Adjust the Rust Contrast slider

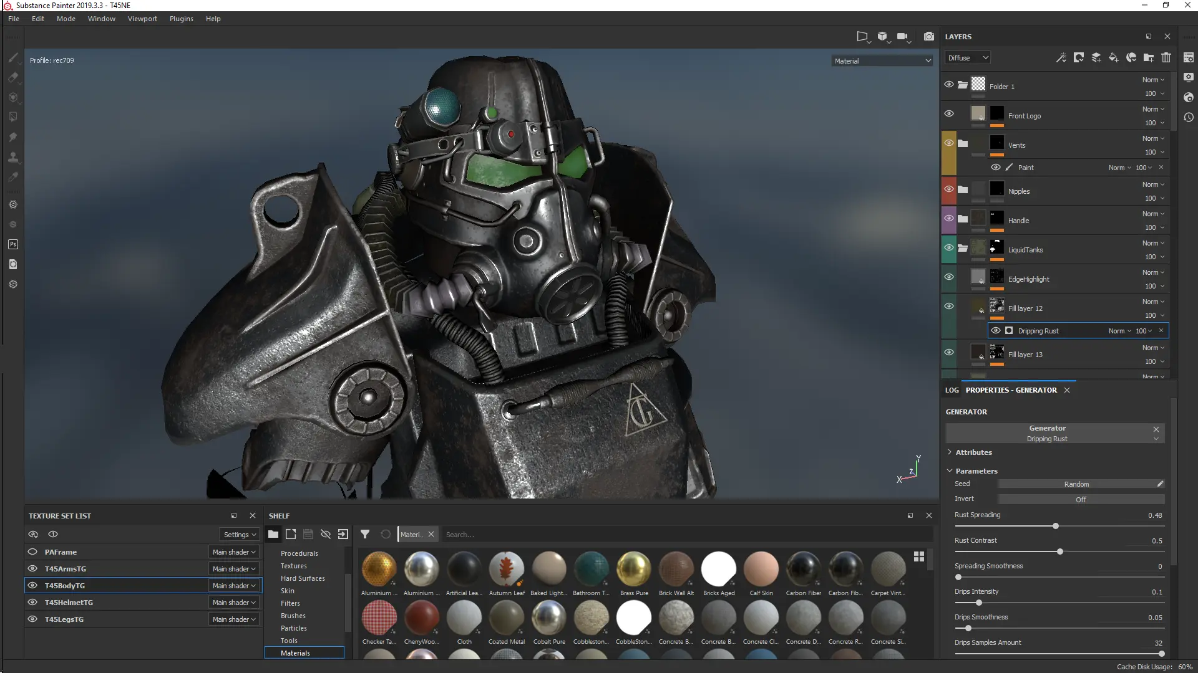pyautogui.click(x=1060, y=551)
